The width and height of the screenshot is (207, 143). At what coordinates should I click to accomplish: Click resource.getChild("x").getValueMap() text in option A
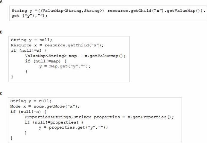click(x=155, y=10)
